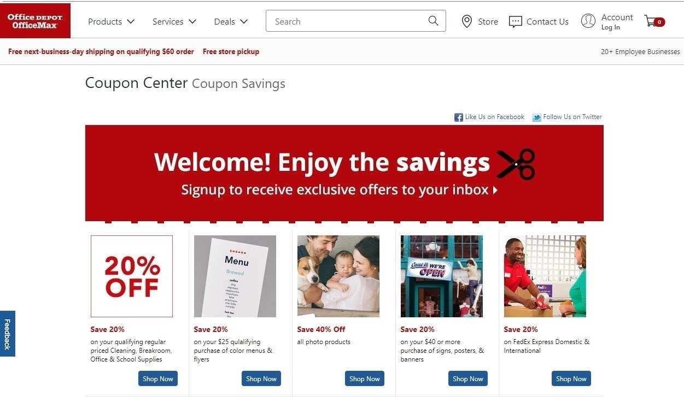This screenshot has height=397, width=684.
Task: Open the Feedback side tab
Action: pos(7,334)
